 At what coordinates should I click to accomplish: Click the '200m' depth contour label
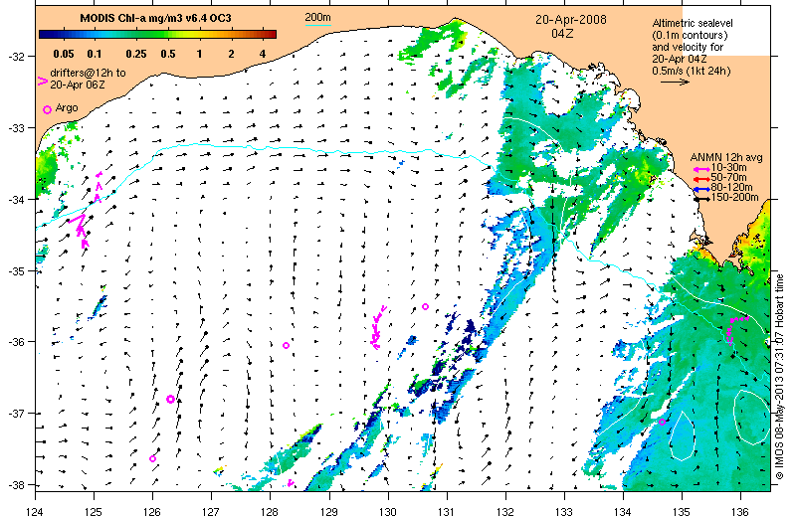tap(317, 17)
